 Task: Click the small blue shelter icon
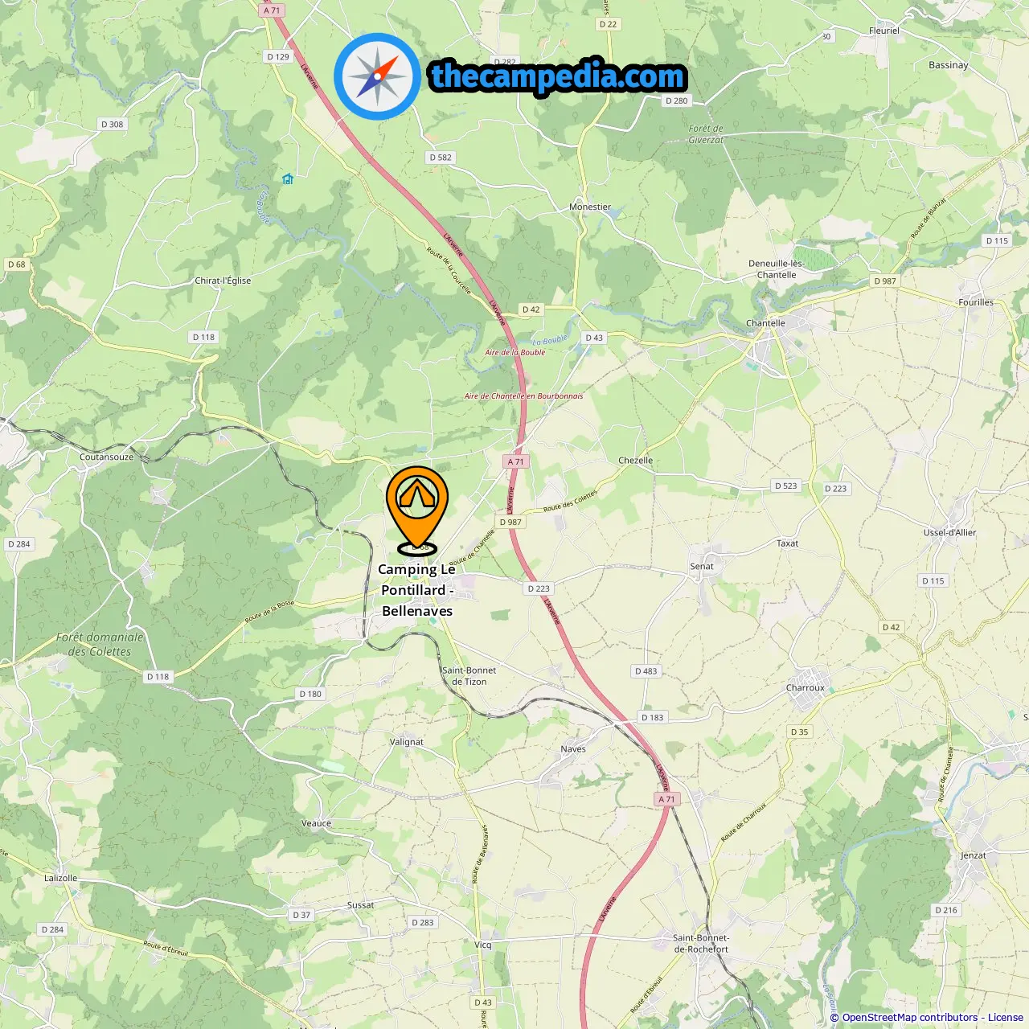tap(288, 178)
